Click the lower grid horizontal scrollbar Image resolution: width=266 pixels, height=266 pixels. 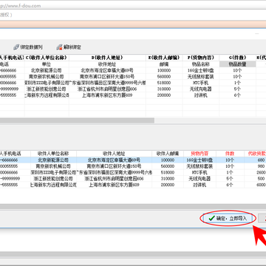click(x=133, y=207)
